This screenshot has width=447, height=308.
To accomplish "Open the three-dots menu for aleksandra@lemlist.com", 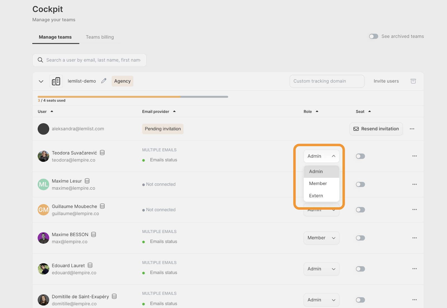I will (412, 129).
